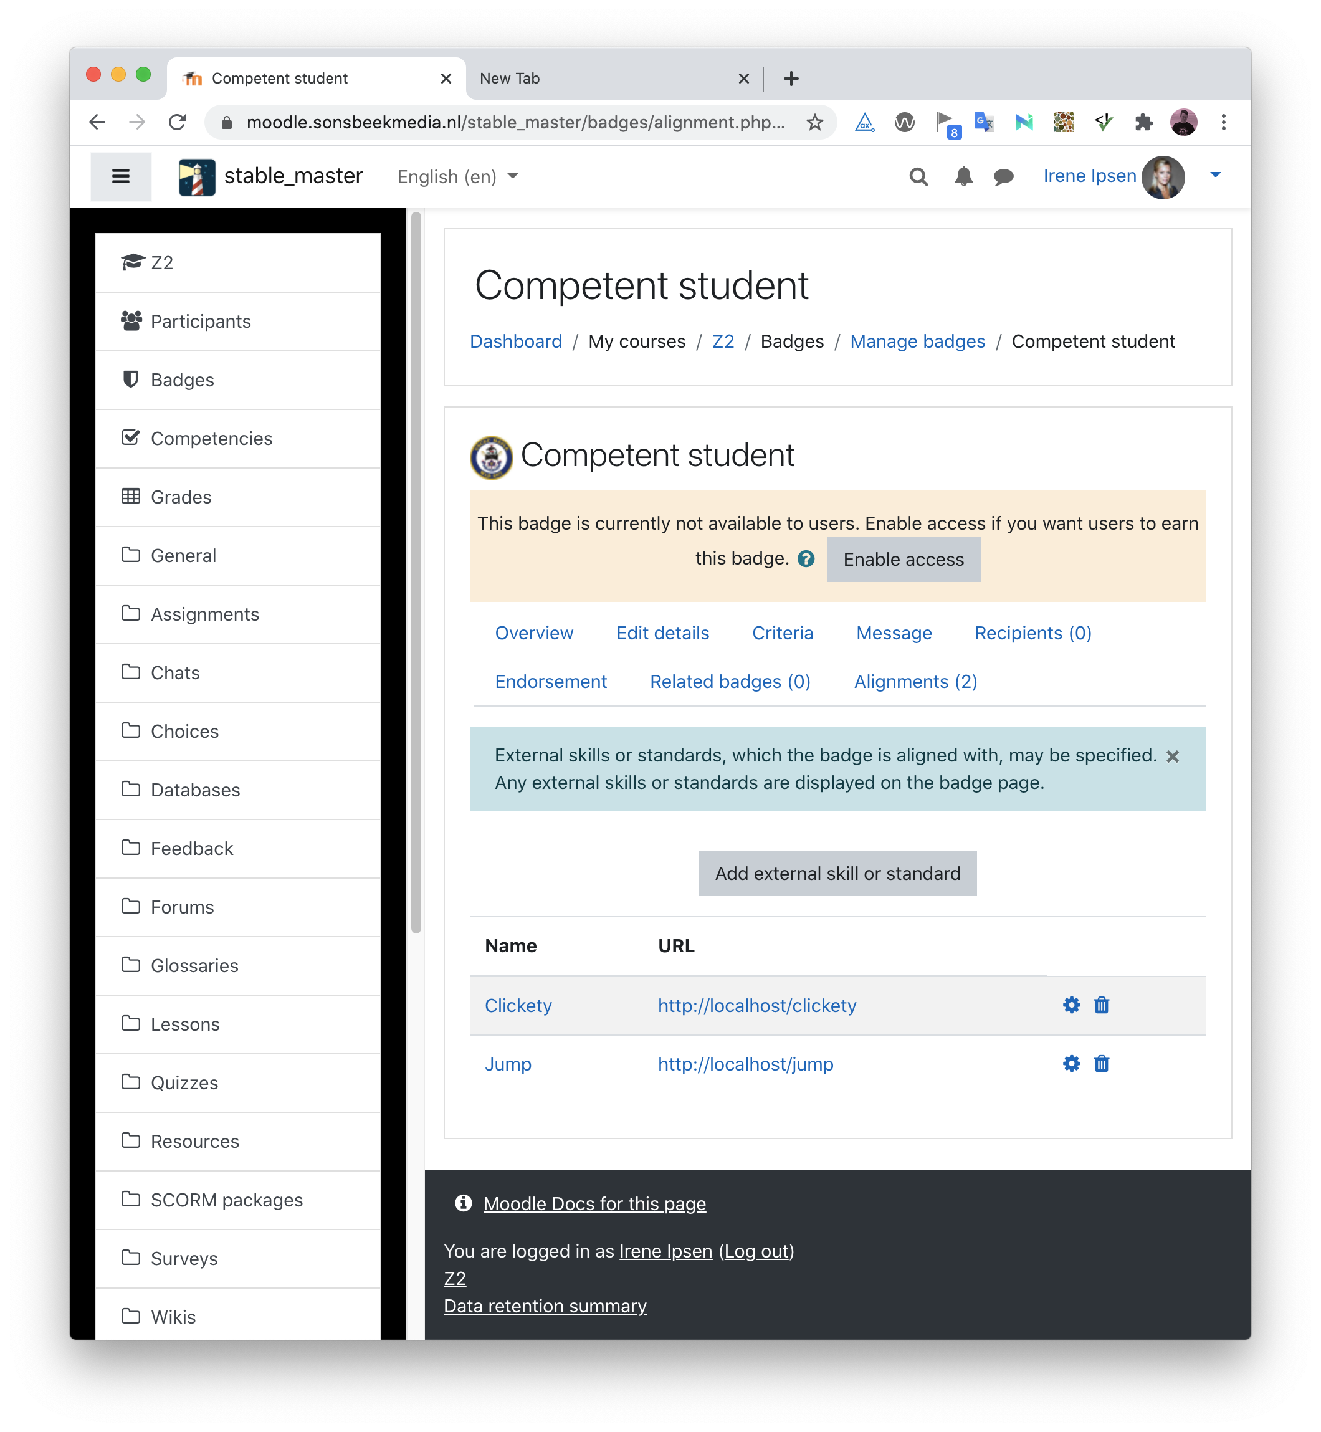Switch to the Edit details tab

tap(662, 632)
